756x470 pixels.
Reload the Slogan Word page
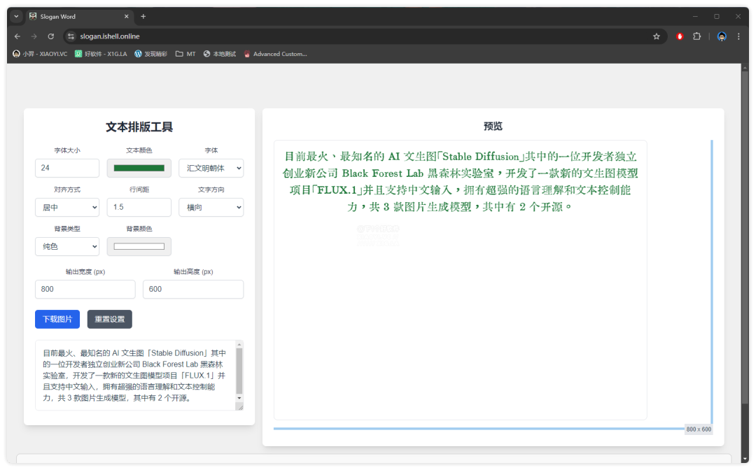(50, 36)
